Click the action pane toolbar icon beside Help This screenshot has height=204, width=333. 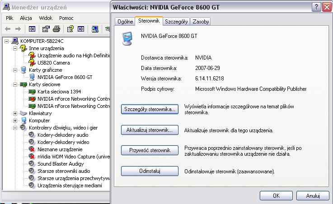[81, 29]
